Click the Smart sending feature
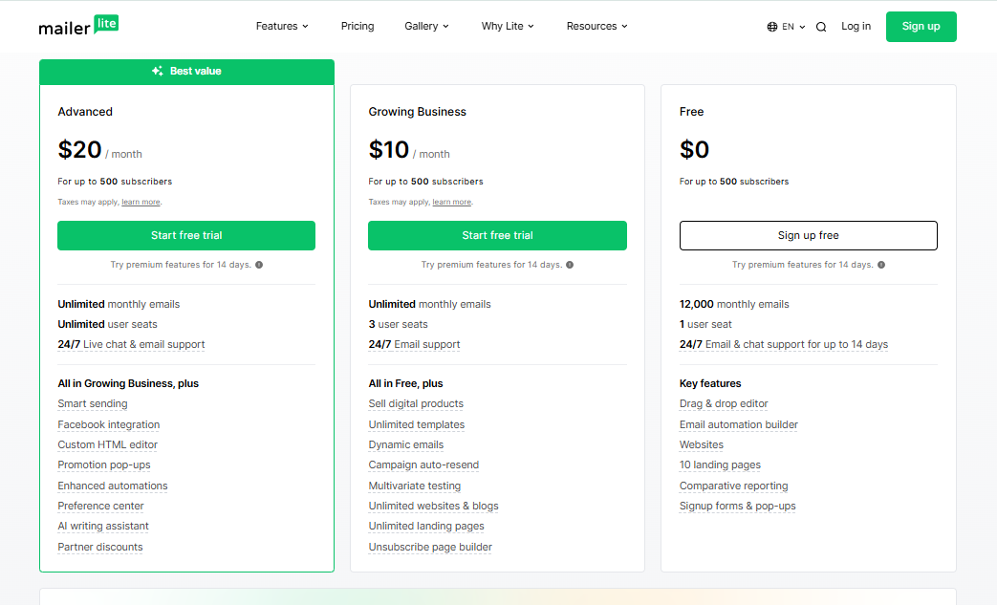This screenshot has width=997, height=605. coord(92,403)
